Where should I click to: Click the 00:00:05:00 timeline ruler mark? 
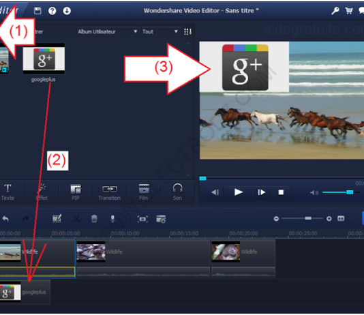coord(65,233)
